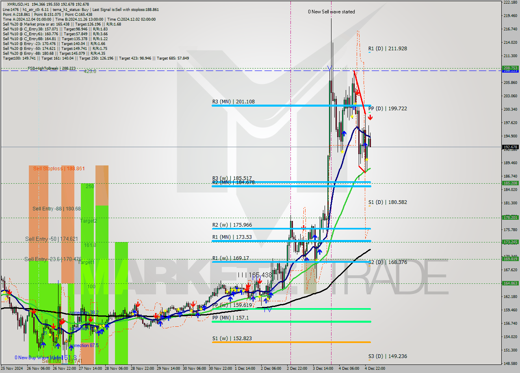Click the '0 New Sell wave started' annotation
The image size is (520, 373).
click(x=331, y=12)
